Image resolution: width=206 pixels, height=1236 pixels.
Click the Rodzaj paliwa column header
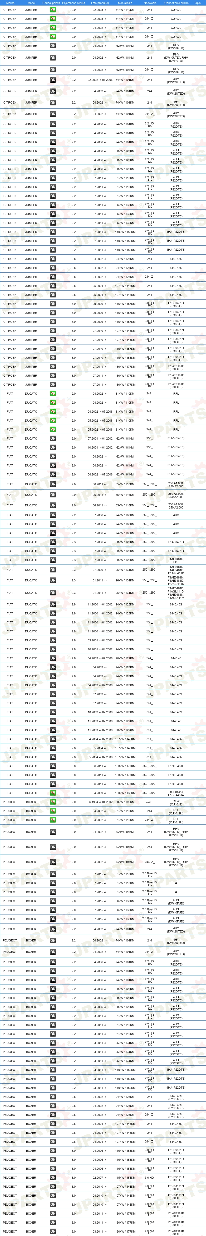click(x=51, y=3)
